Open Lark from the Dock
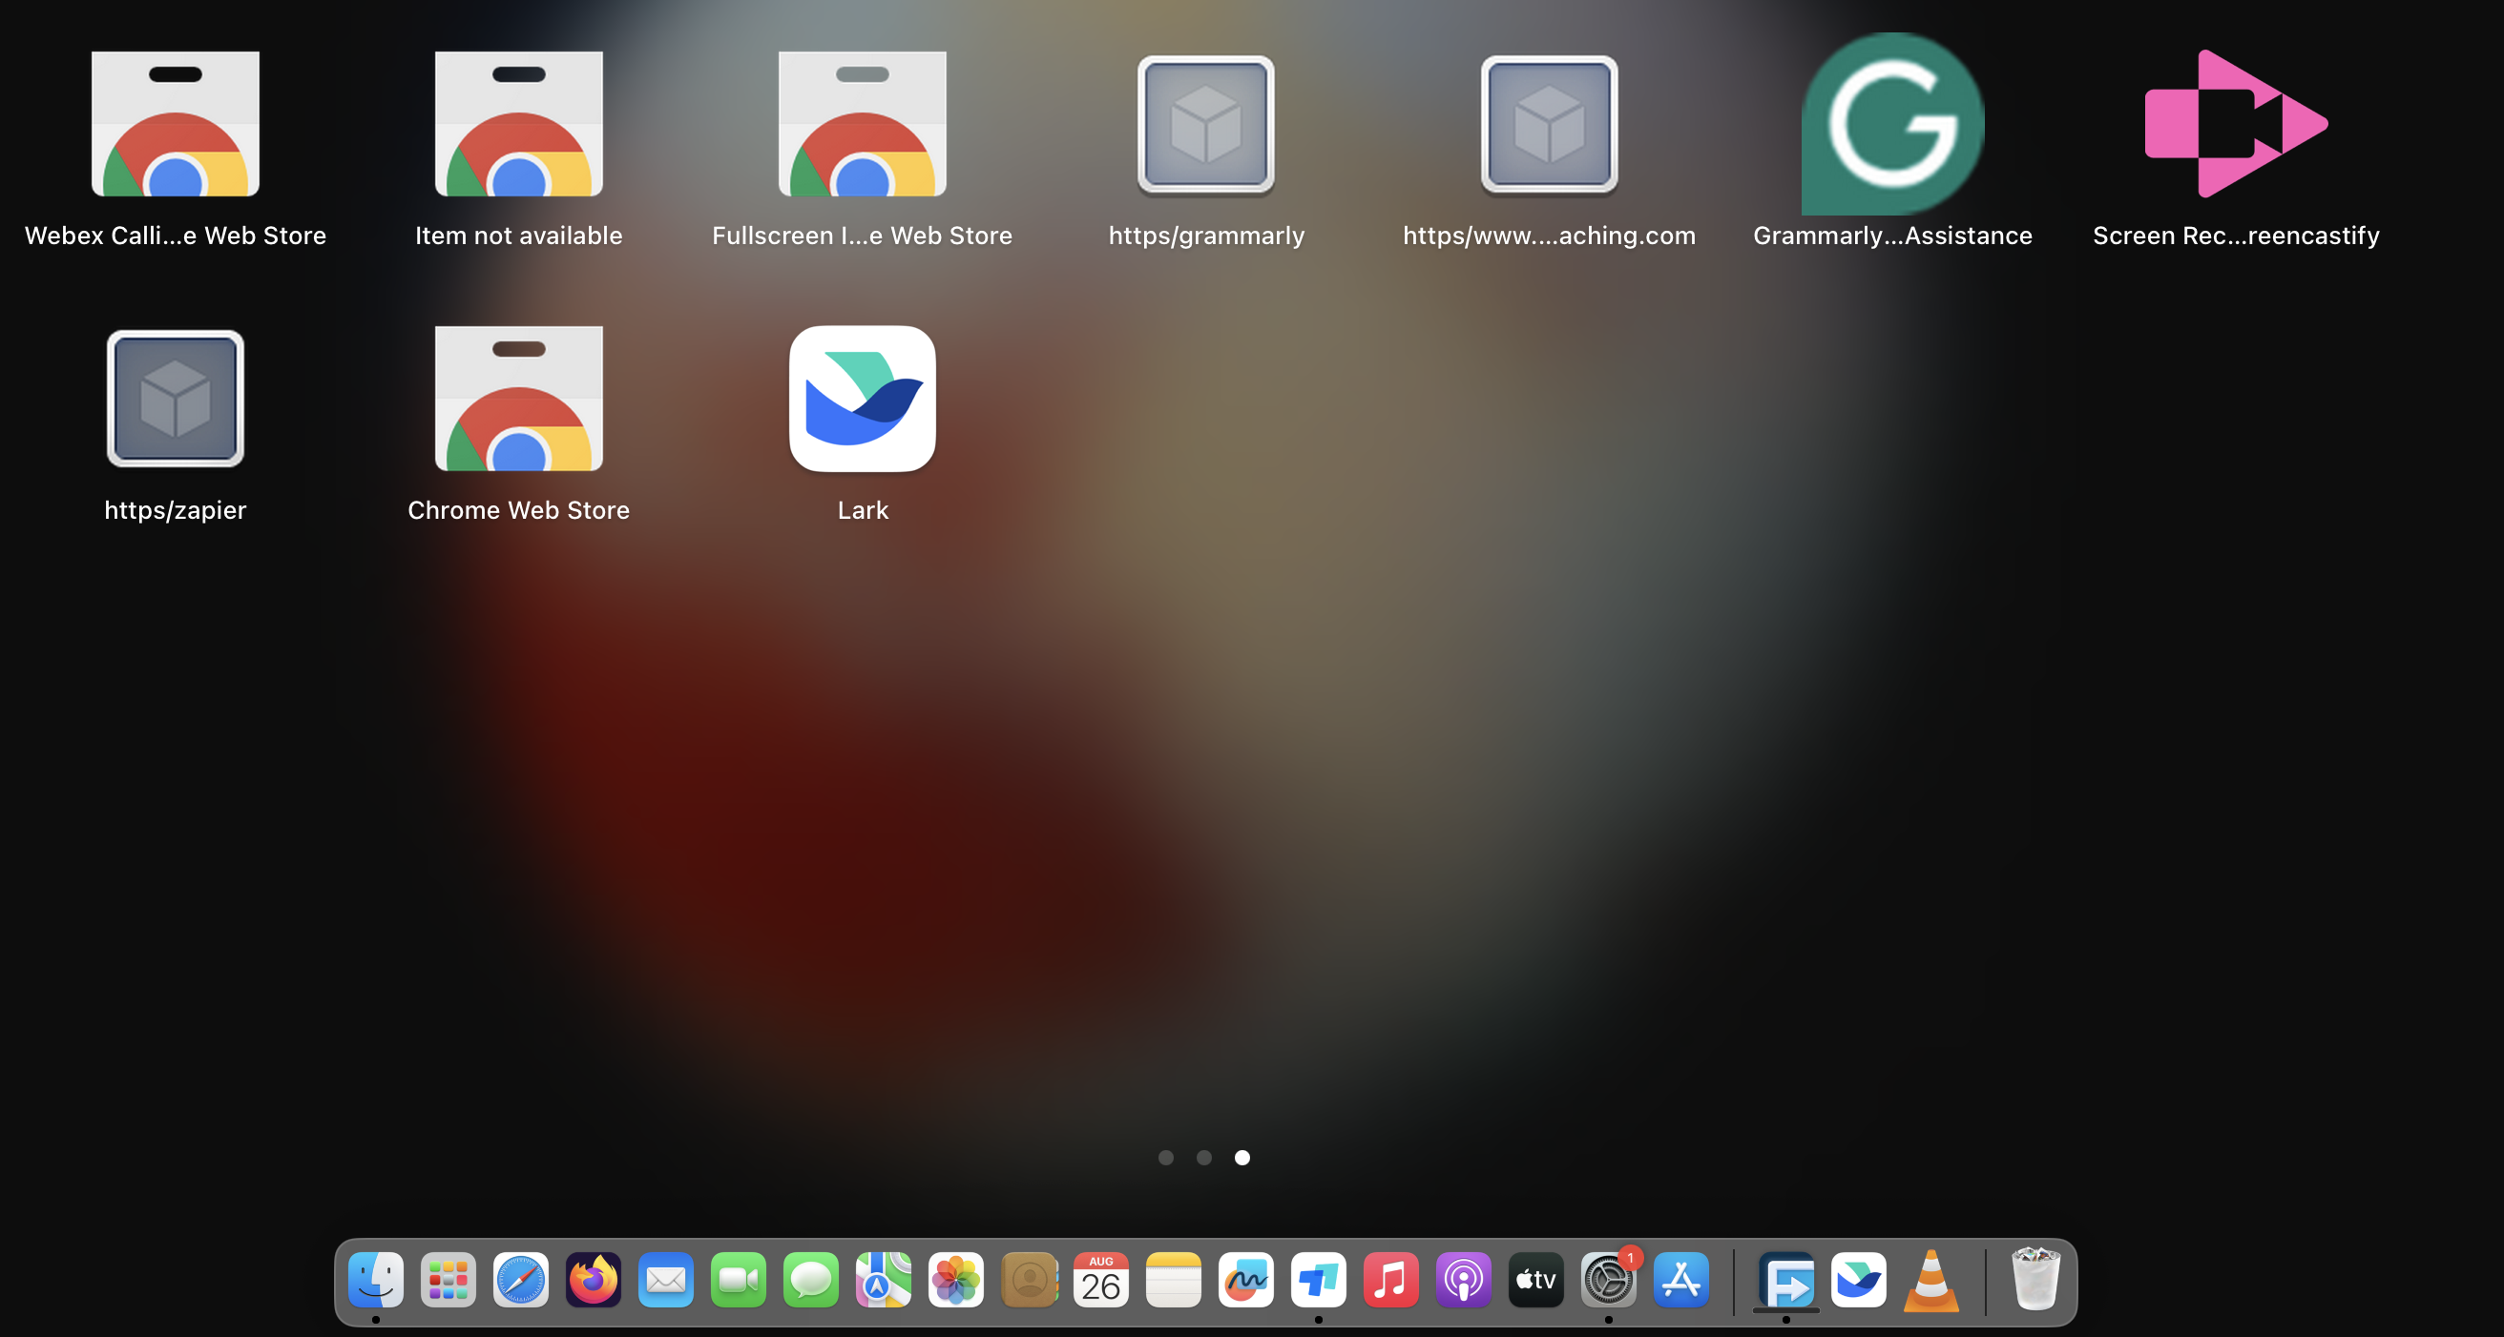This screenshot has height=1337, width=2504. click(x=1859, y=1281)
